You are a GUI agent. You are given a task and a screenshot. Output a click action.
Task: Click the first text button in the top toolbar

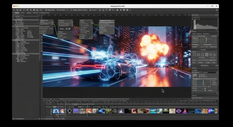click(50, 10)
